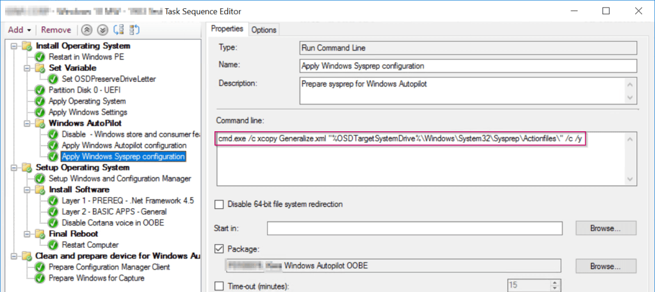655x292 pixels.
Task: Collapse the Set Variable group
Action: [28, 68]
